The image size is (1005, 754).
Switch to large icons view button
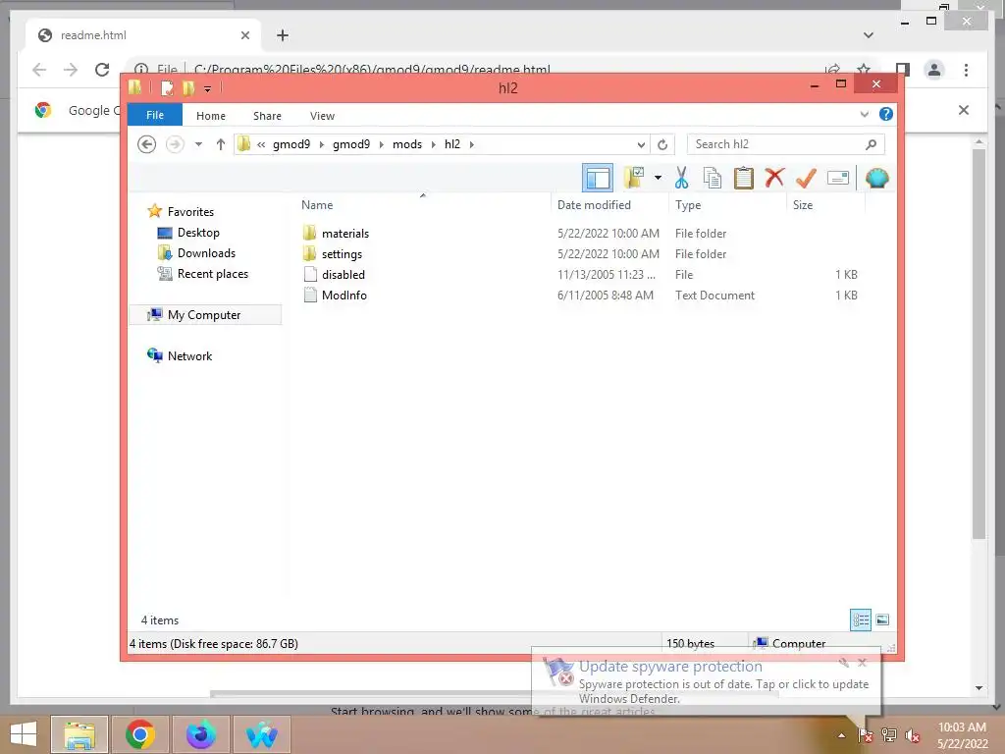(882, 619)
